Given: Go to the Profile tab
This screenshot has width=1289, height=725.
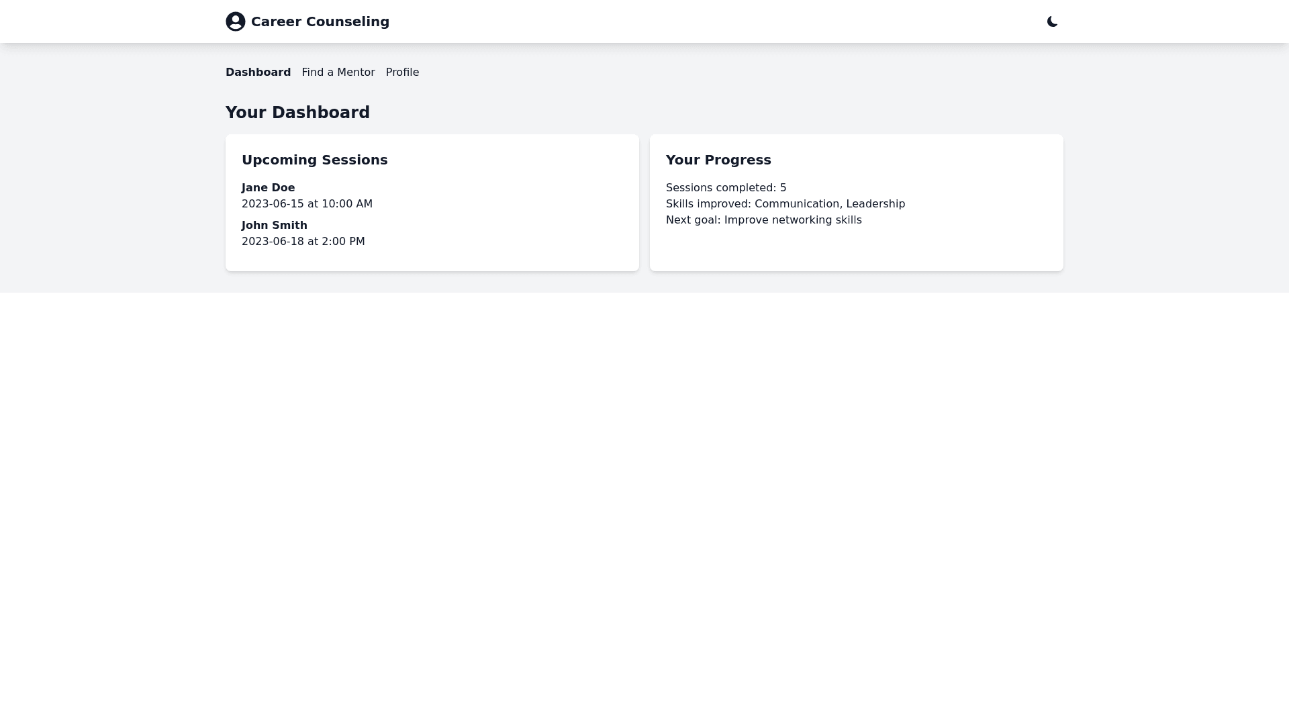Looking at the screenshot, I should [402, 72].
